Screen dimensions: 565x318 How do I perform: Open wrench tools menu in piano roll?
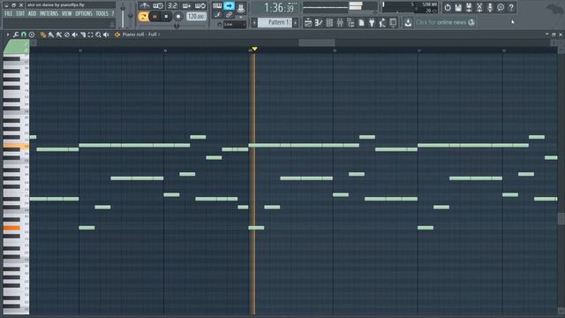coord(16,34)
